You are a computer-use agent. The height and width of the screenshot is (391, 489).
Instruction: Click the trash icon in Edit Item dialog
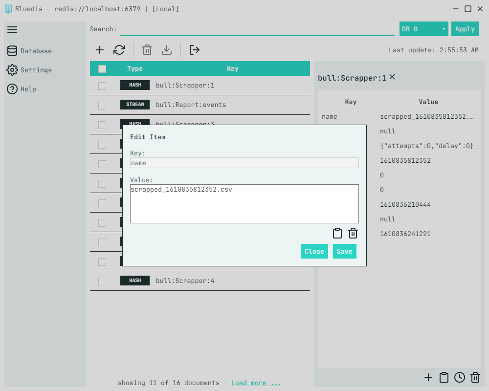click(353, 233)
